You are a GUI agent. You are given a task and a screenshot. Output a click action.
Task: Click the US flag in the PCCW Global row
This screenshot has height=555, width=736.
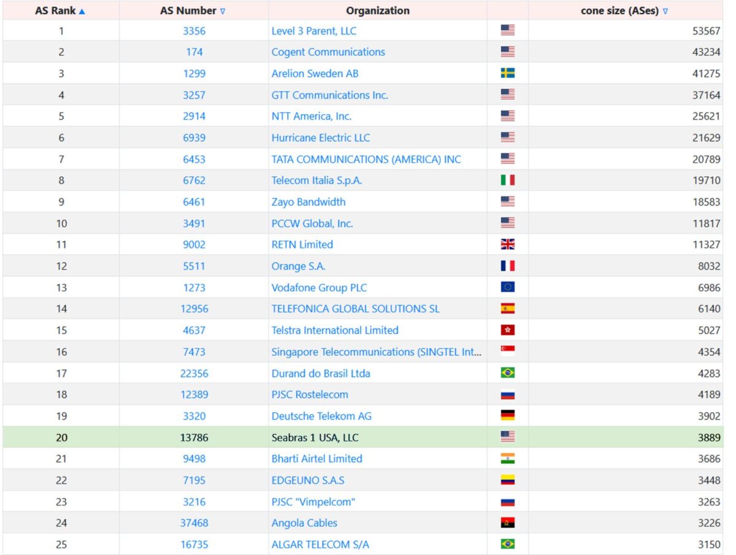(x=508, y=223)
